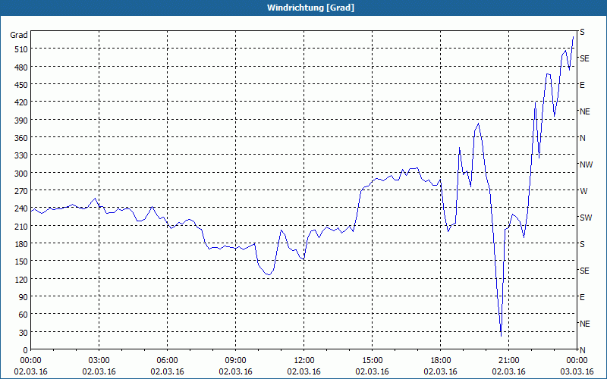Click the 330 y-axis value
Image resolution: width=607 pixels, height=379 pixels.
point(21,155)
